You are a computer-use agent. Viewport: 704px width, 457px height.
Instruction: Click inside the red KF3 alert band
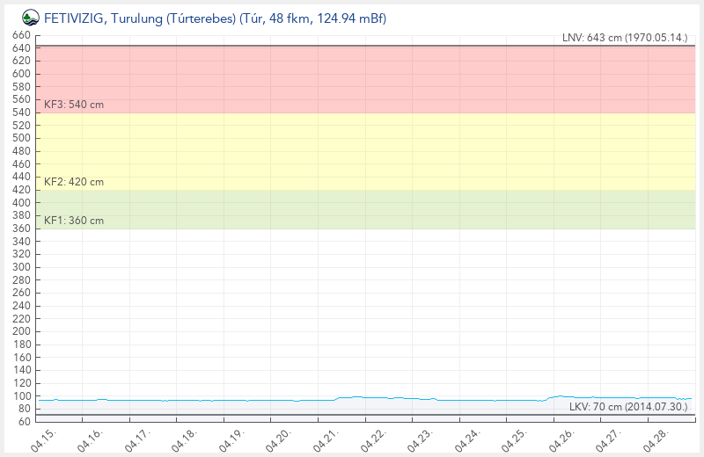(352, 79)
